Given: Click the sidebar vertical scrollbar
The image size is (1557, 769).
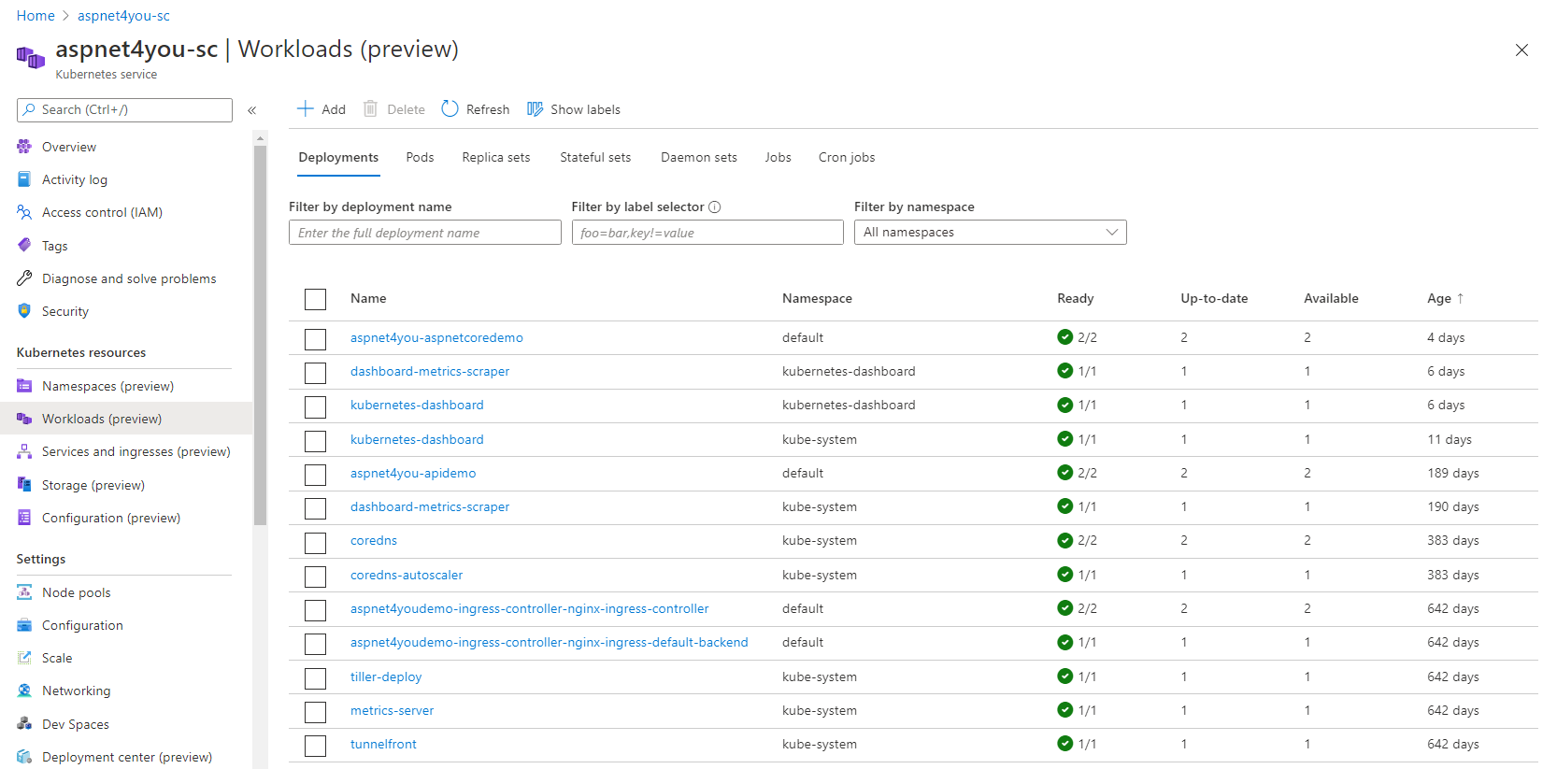Looking at the screenshot, I should [260, 336].
